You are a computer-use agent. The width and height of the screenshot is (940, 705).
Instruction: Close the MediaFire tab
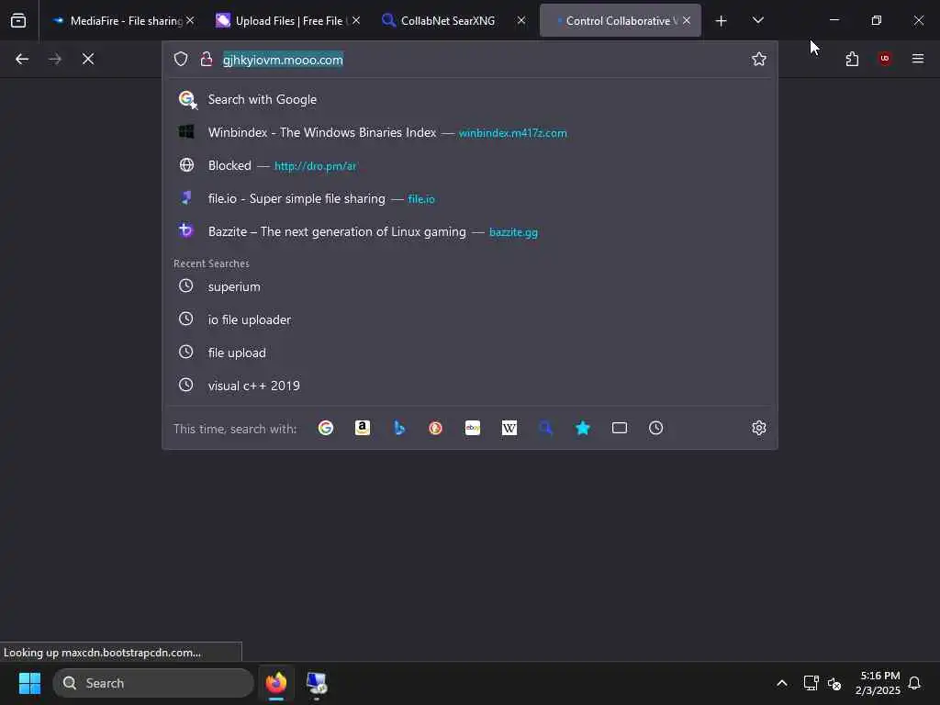190,20
